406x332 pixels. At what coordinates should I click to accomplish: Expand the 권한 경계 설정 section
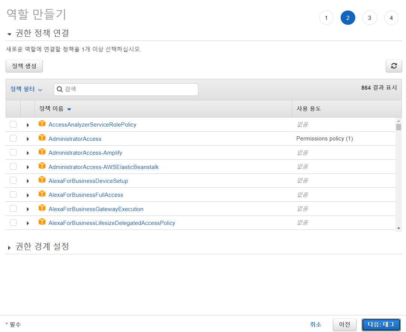[9, 248]
